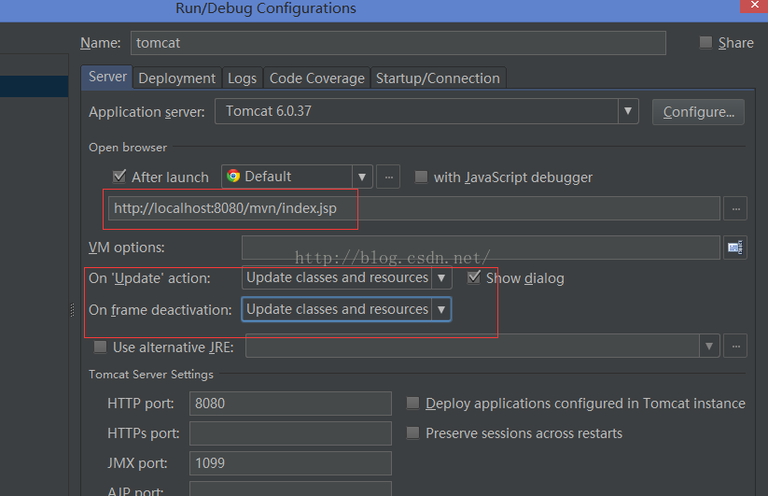Switch to the Deployment tab
Viewport: 768px width, 496px height.
point(176,78)
